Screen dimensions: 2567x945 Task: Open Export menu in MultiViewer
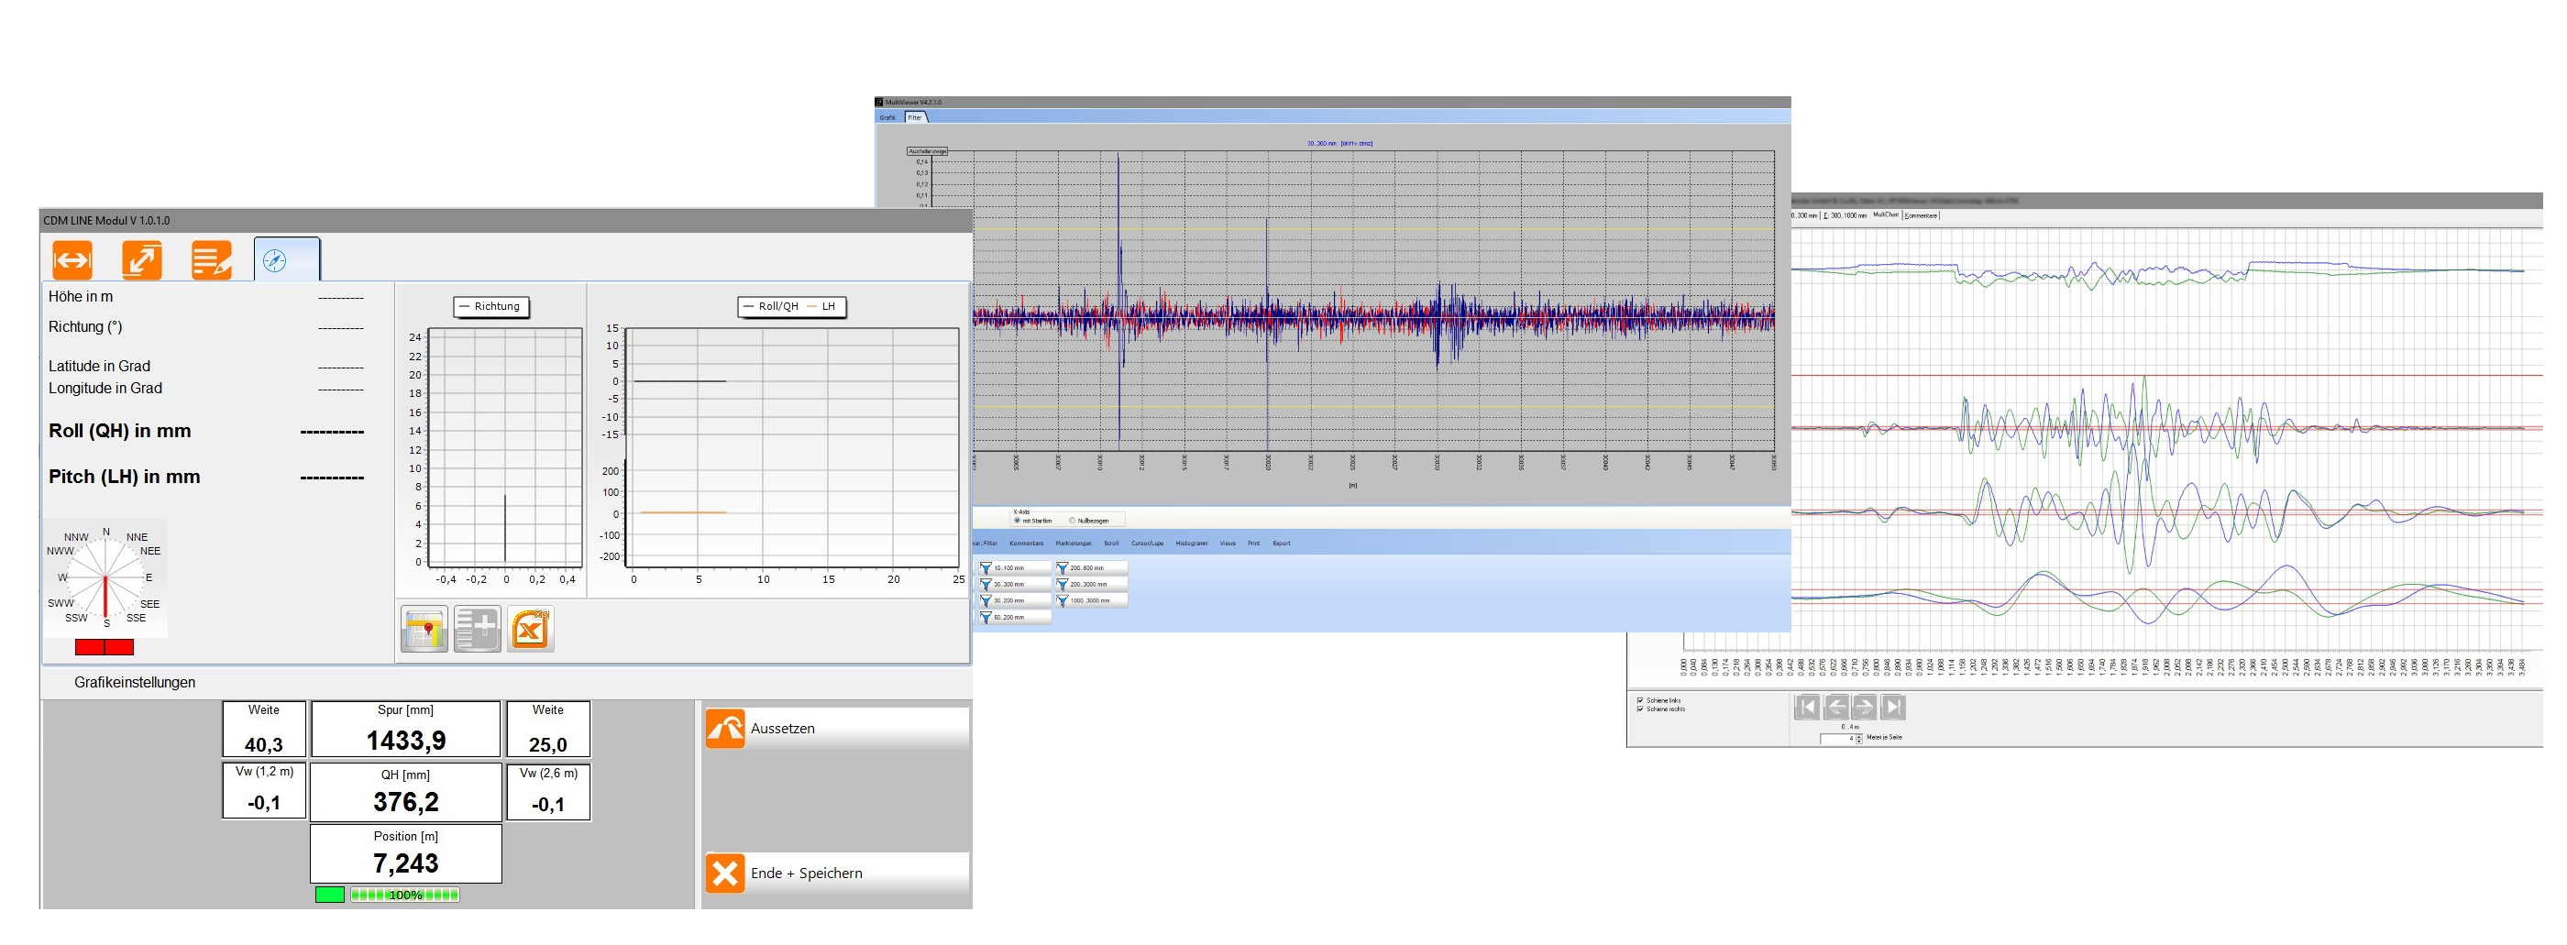[x=1283, y=544]
